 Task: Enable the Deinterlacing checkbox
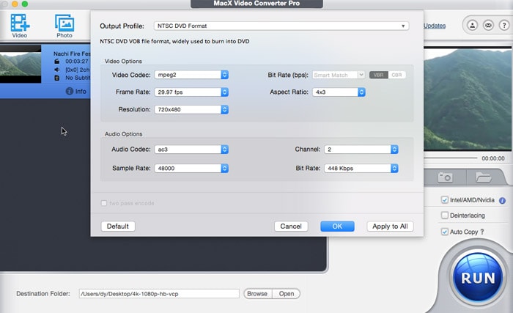pos(444,216)
